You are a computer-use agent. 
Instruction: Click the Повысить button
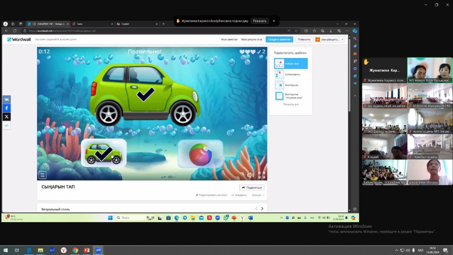304,39
